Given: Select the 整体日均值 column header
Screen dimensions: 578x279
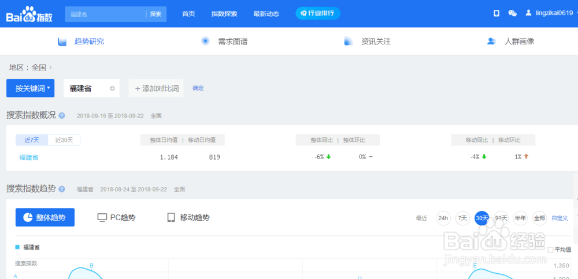Looking at the screenshot, I should tap(164, 140).
